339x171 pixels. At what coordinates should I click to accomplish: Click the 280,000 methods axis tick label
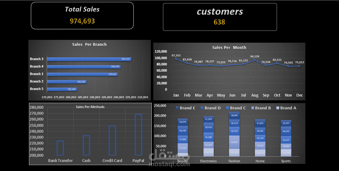36,107
